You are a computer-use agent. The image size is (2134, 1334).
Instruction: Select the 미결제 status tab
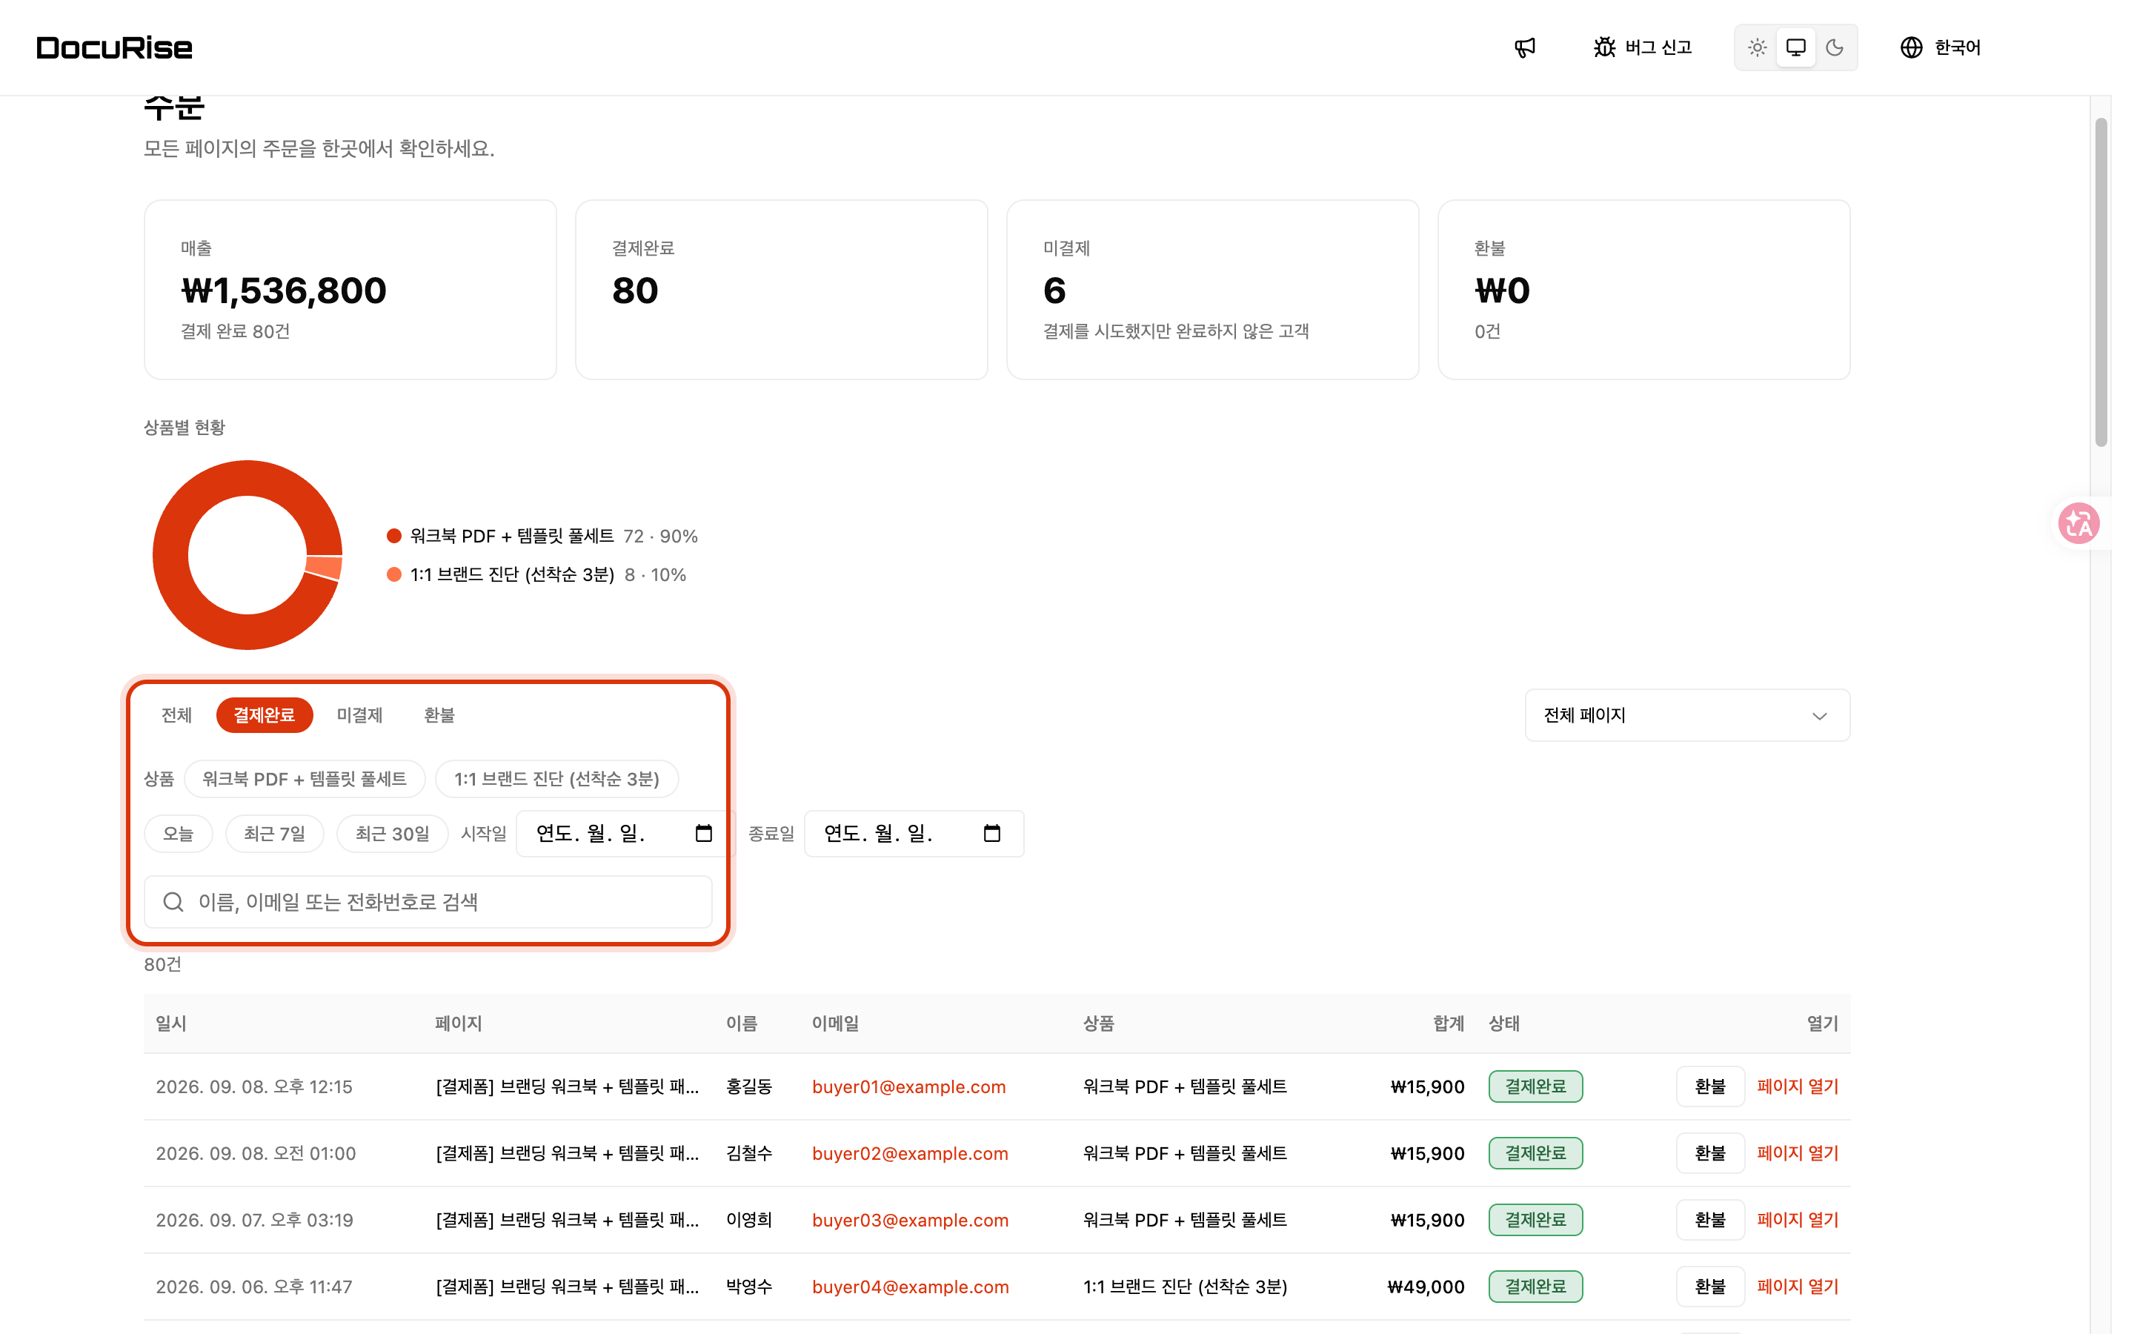point(360,714)
